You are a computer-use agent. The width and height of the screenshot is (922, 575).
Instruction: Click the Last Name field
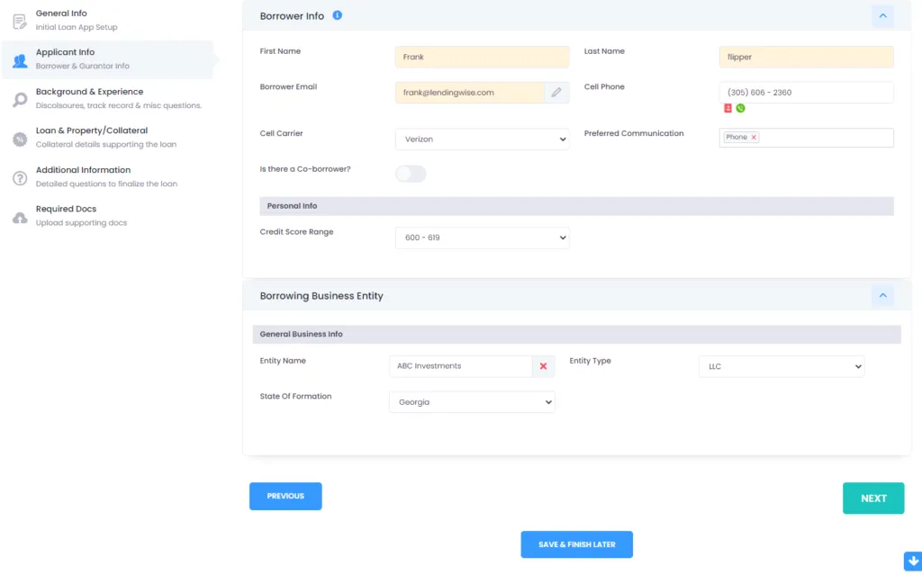pos(806,57)
